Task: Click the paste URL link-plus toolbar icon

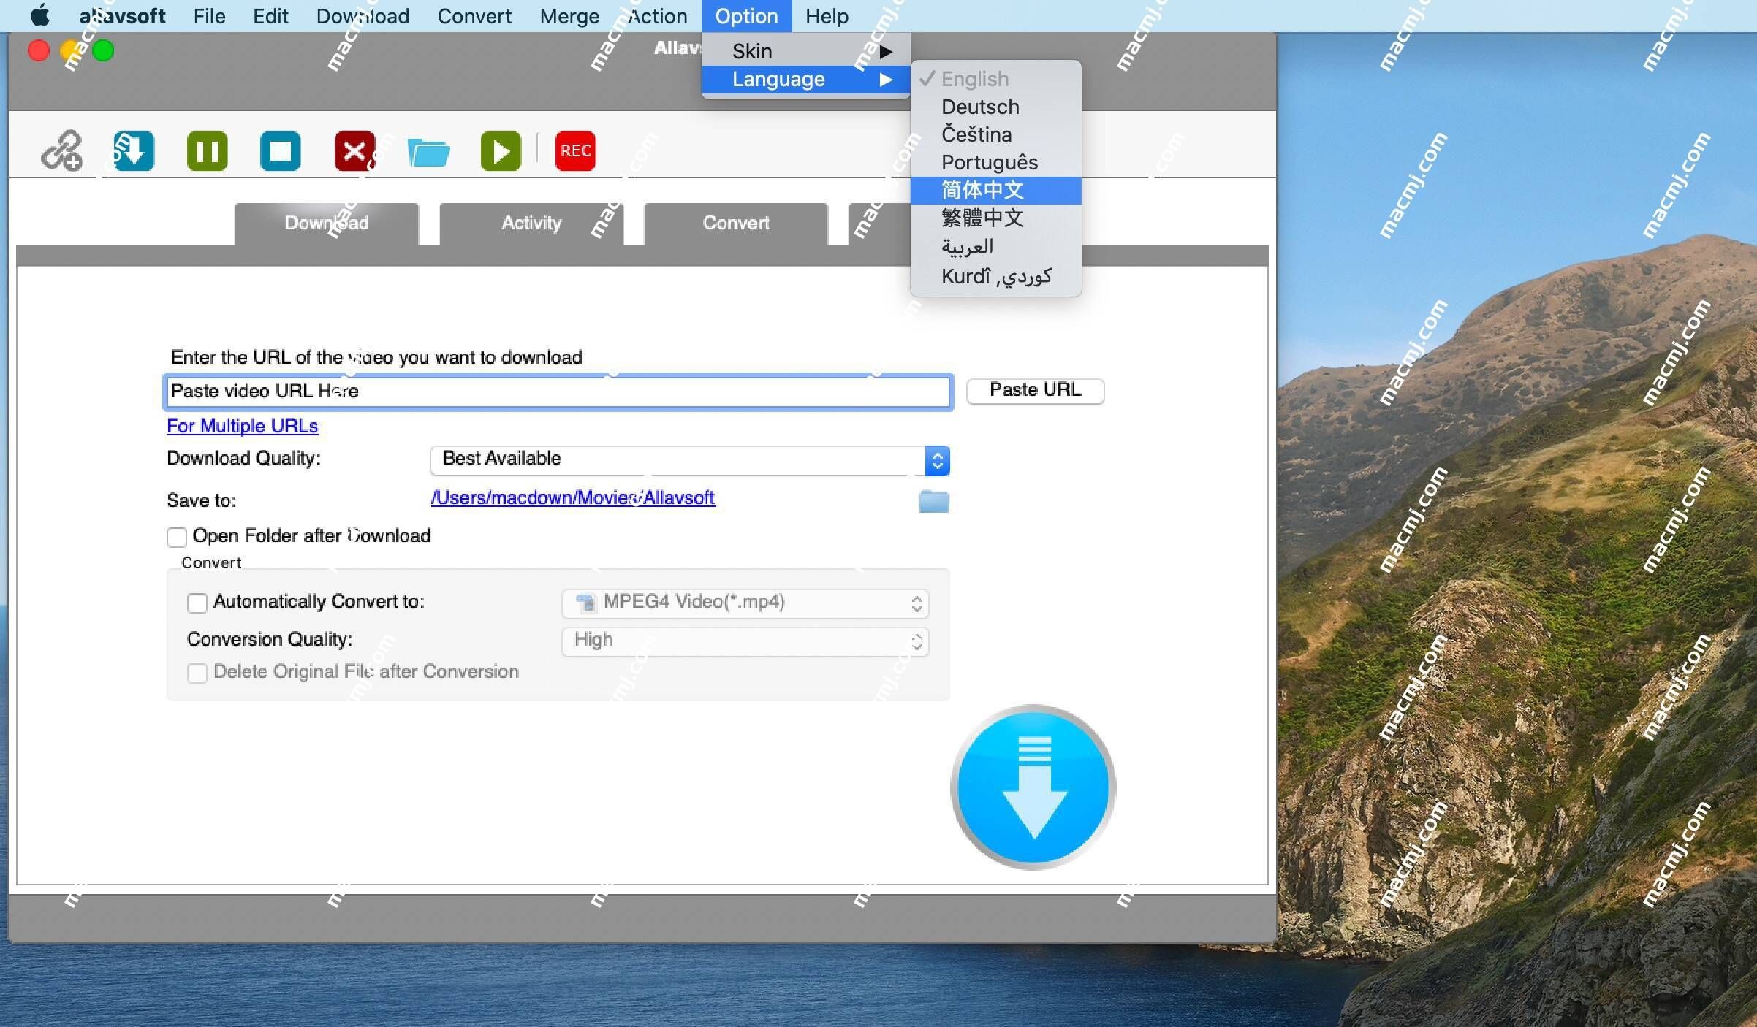Action: point(62,151)
